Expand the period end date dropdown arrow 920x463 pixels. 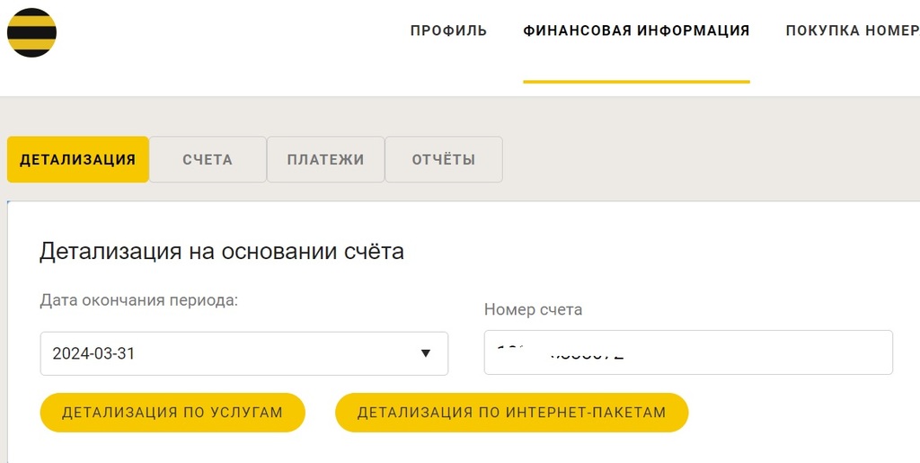pos(426,353)
